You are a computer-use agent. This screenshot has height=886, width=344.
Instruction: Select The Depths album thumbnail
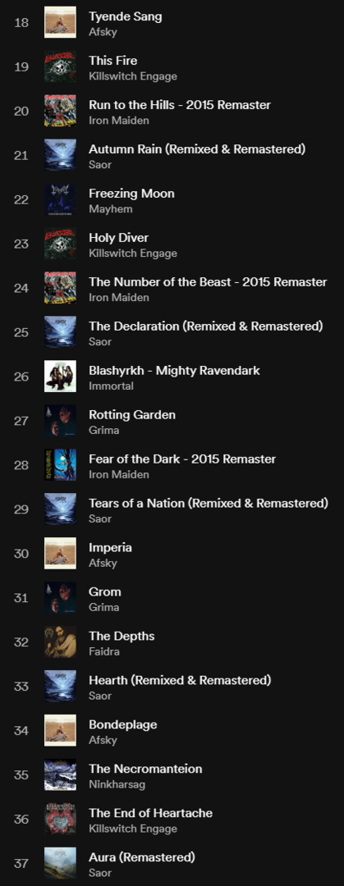tap(60, 642)
